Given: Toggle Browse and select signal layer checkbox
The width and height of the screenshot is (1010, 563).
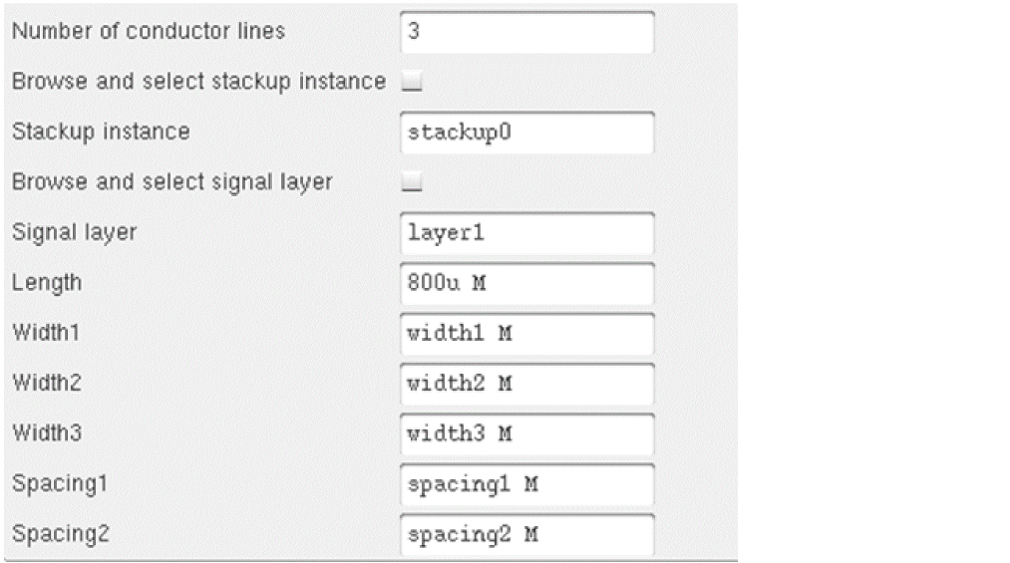Looking at the screenshot, I should [411, 183].
